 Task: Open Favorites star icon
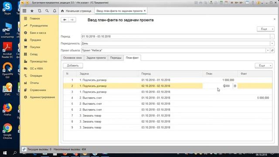(x=32, y=11)
